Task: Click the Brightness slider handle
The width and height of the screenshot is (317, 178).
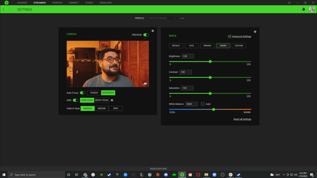Action: point(210,61)
